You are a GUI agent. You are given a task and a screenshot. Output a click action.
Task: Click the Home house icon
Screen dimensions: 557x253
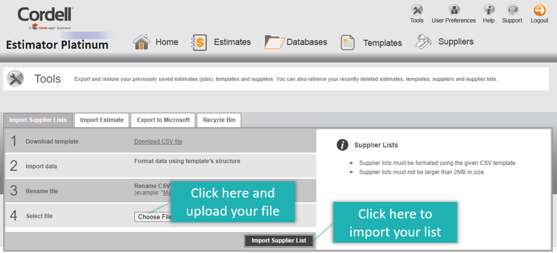(x=141, y=42)
